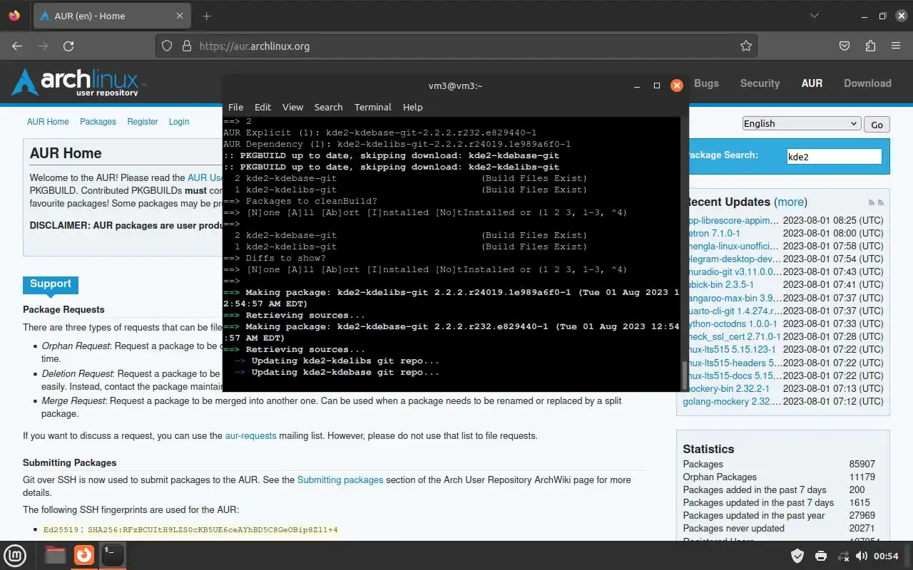913x570 pixels.
Task: Open the Terminal menu in the terminal menubar
Action: point(372,107)
